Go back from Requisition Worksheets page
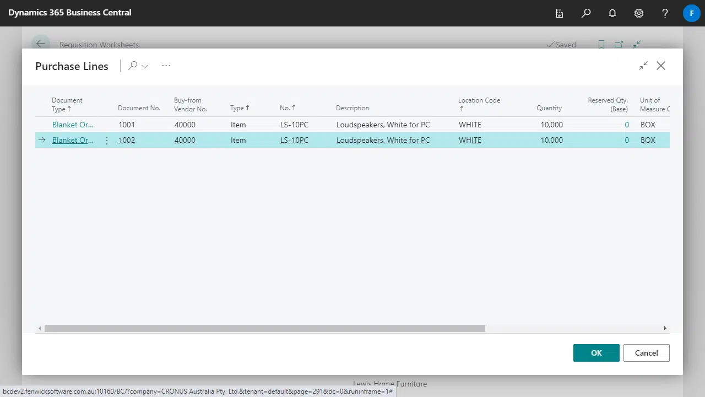The height and width of the screenshot is (397, 705). [41, 44]
